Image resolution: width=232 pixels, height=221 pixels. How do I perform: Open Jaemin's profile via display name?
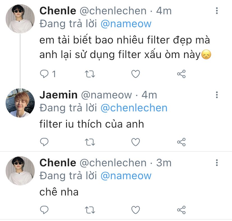tap(58, 95)
